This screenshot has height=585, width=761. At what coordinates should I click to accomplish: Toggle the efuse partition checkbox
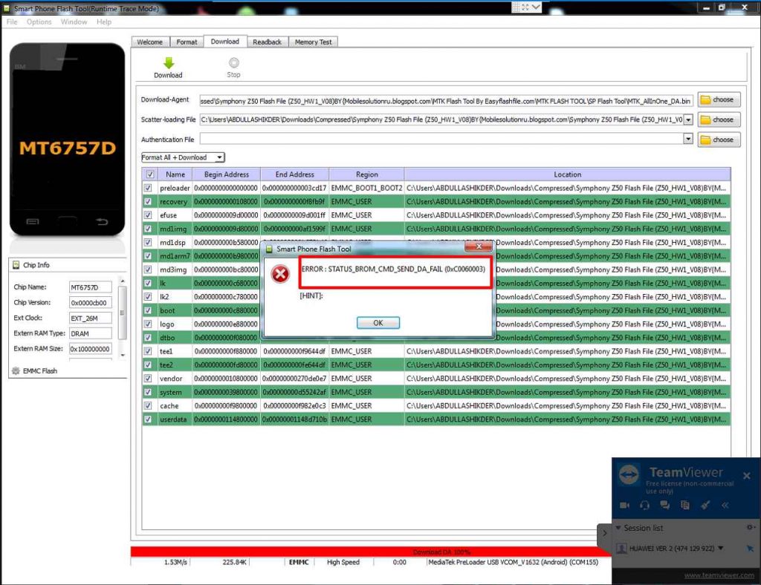(148, 215)
